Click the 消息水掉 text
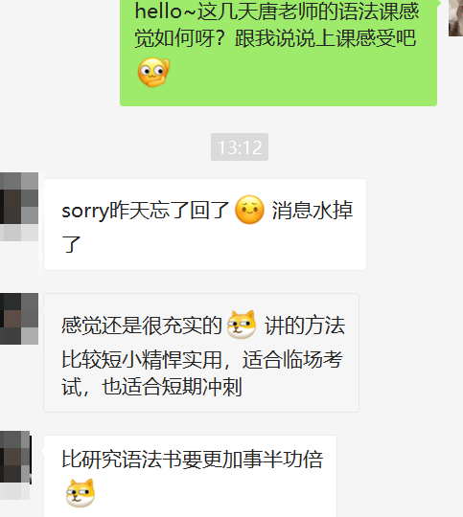 tap(313, 210)
